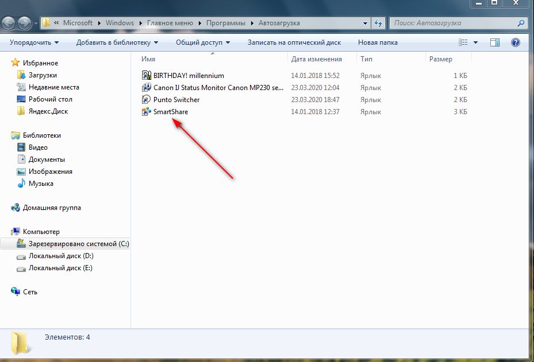534x362 pixels.
Task: Click the back navigation arrow
Action: [9, 24]
